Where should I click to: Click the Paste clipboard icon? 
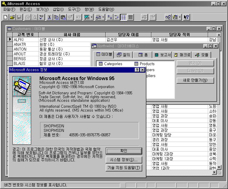63,17
